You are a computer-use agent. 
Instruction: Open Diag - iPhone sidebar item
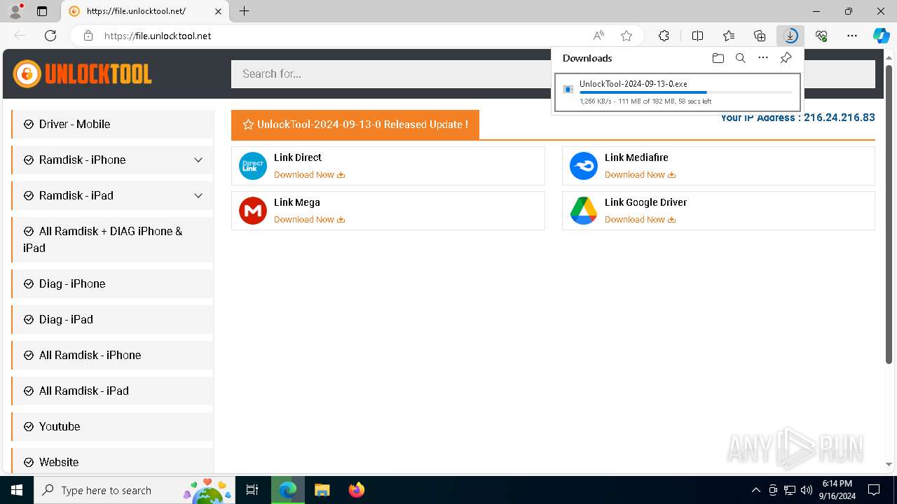pyautogui.click(x=113, y=283)
